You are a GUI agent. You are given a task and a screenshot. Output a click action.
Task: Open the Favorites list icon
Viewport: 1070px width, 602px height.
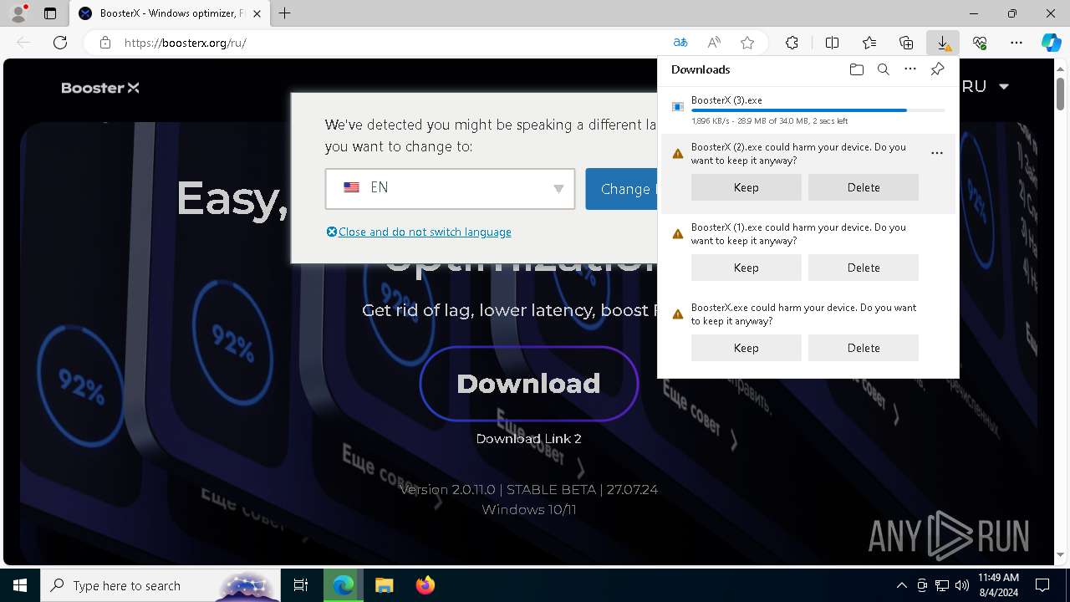869,43
